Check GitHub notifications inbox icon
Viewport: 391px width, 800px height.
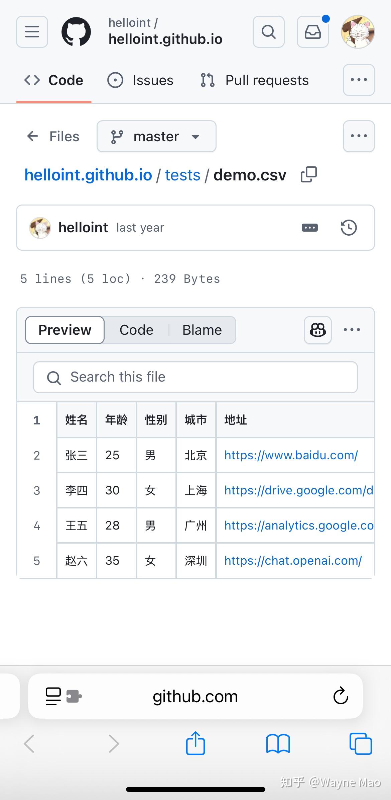point(312,31)
